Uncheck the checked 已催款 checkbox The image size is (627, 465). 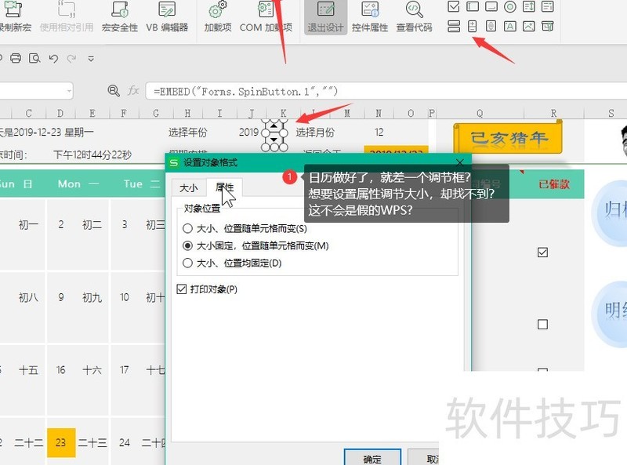click(542, 252)
